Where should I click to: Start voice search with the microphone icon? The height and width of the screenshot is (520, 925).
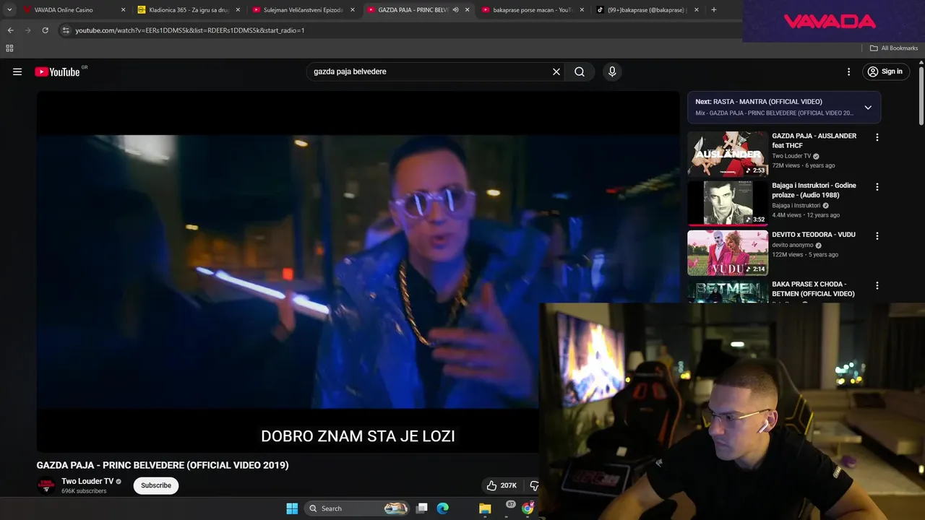[612, 71]
